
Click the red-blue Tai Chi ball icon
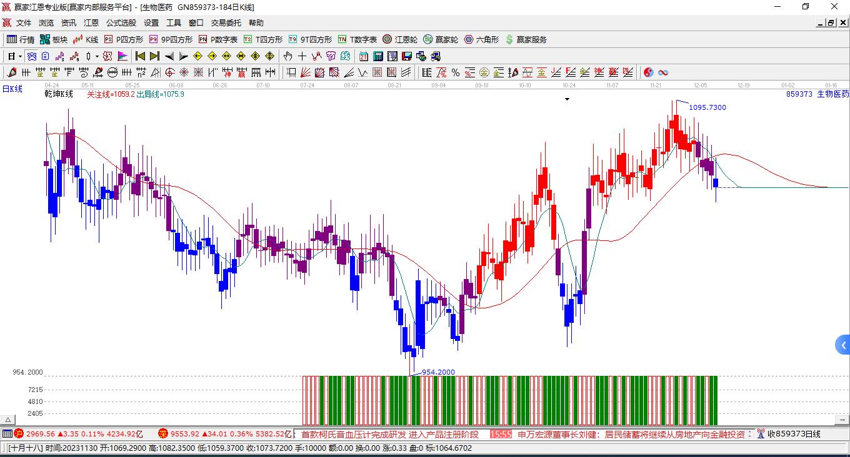point(648,72)
